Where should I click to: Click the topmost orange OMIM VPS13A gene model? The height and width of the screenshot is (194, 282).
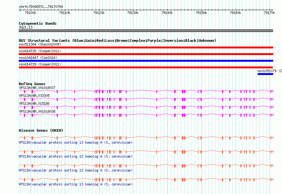click(146, 138)
